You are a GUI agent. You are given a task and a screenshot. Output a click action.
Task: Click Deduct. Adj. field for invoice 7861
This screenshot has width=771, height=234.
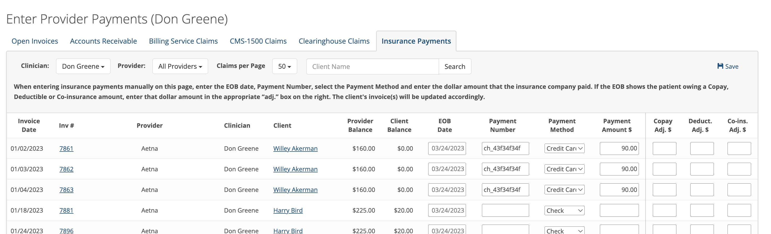[x=702, y=148]
